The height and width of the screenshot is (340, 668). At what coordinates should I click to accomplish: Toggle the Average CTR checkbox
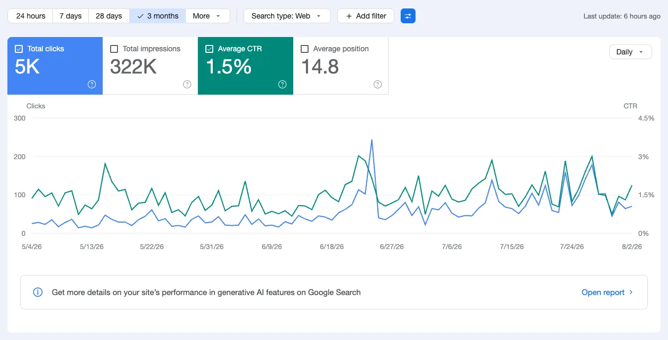click(209, 49)
